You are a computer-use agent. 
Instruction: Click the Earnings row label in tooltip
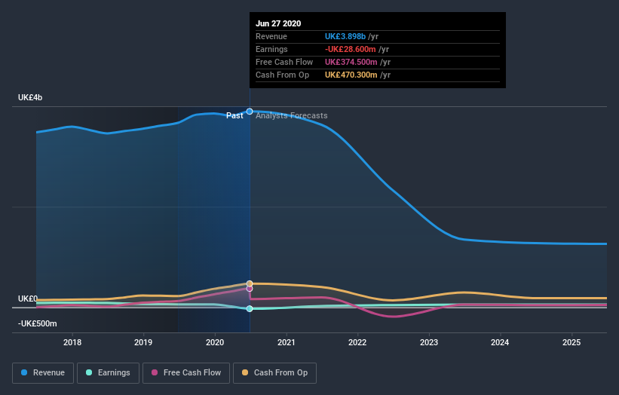pyautogui.click(x=271, y=49)
